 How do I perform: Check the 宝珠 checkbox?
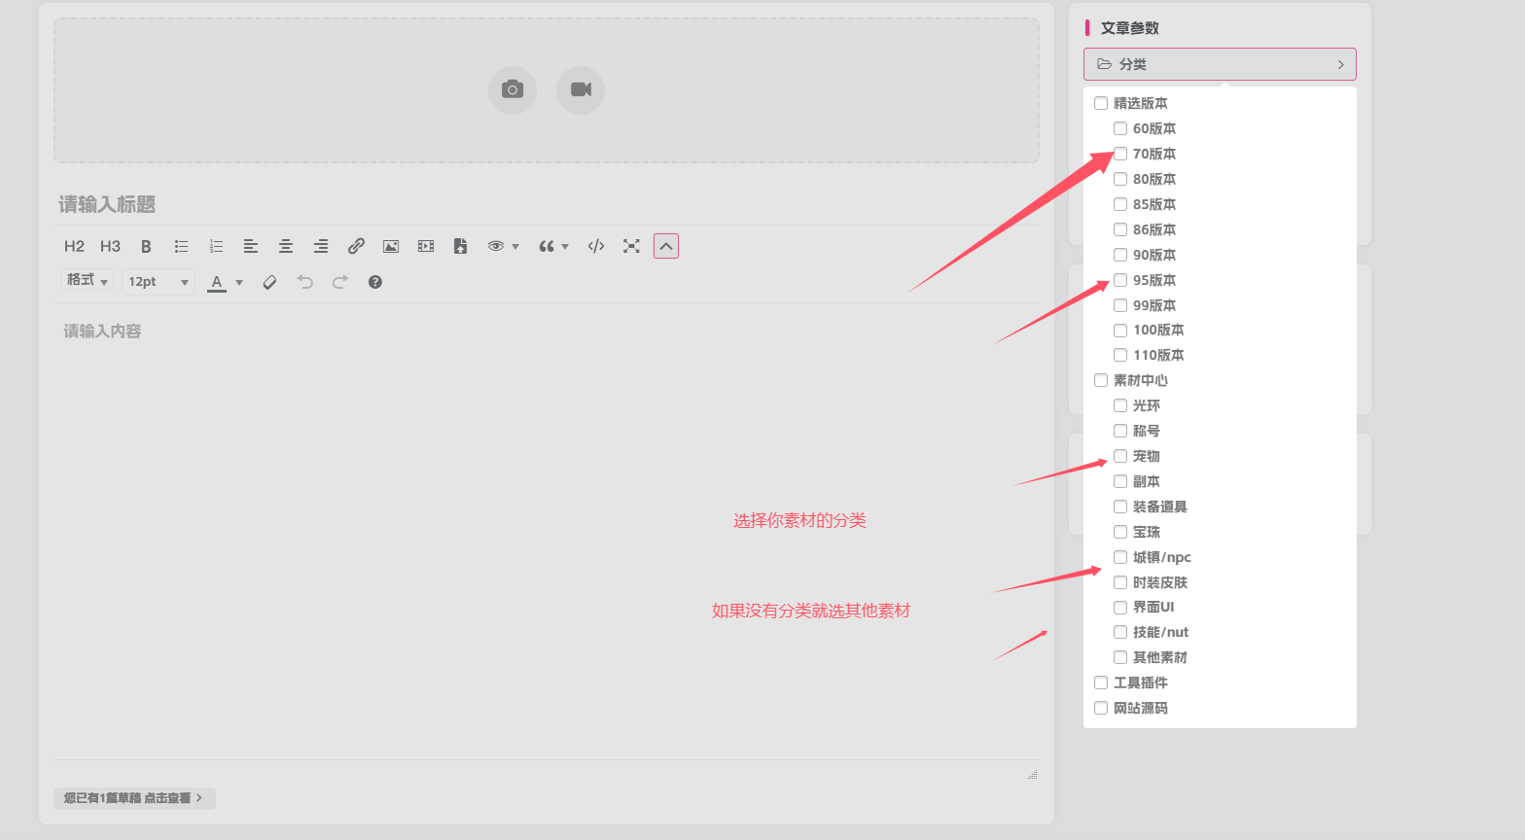[x=1120, y=532]
